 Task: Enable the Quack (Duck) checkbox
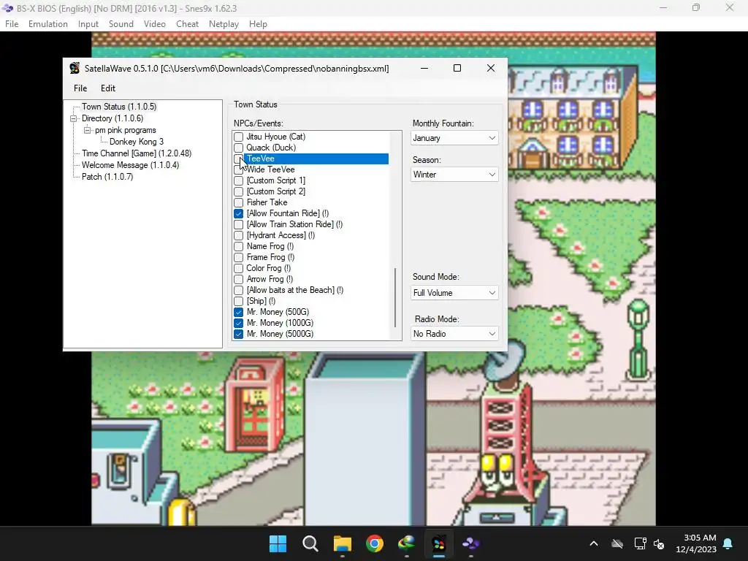click(239, 148)
